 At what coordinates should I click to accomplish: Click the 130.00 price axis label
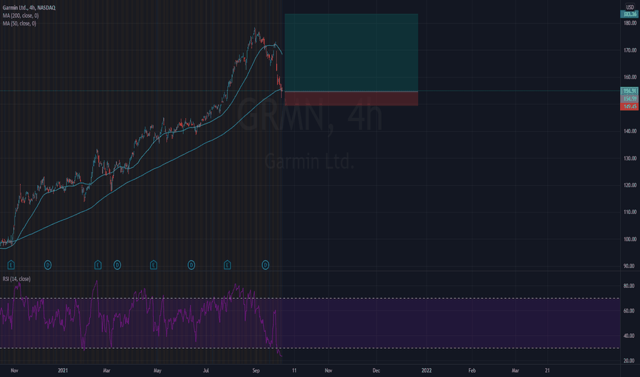tap(630, 158)
